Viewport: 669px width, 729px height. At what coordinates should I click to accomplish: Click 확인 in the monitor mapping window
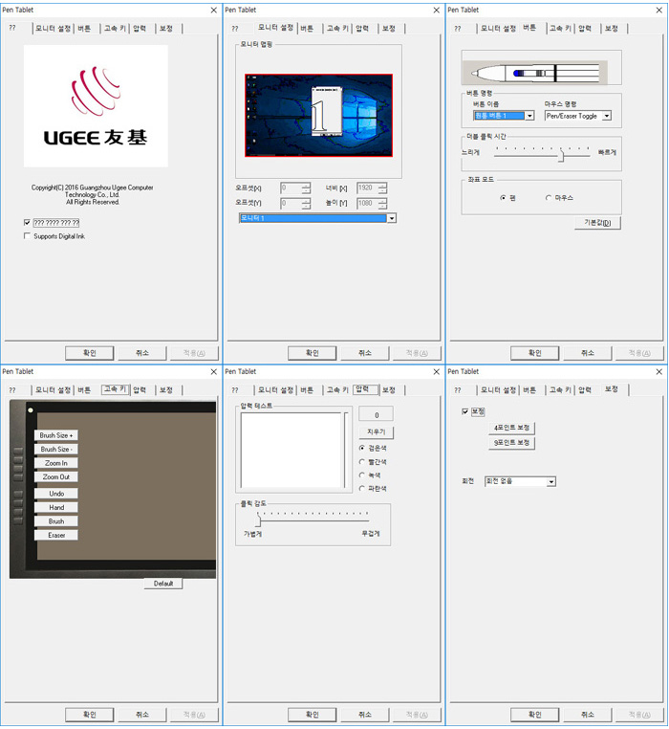coord(312,353)
